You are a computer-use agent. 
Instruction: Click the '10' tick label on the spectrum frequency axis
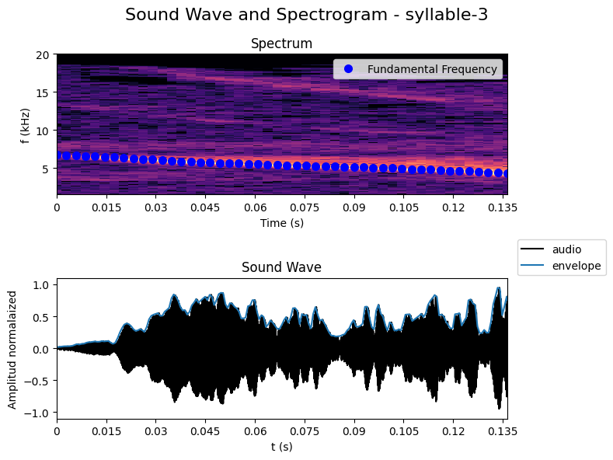click(x=43, y=131)
